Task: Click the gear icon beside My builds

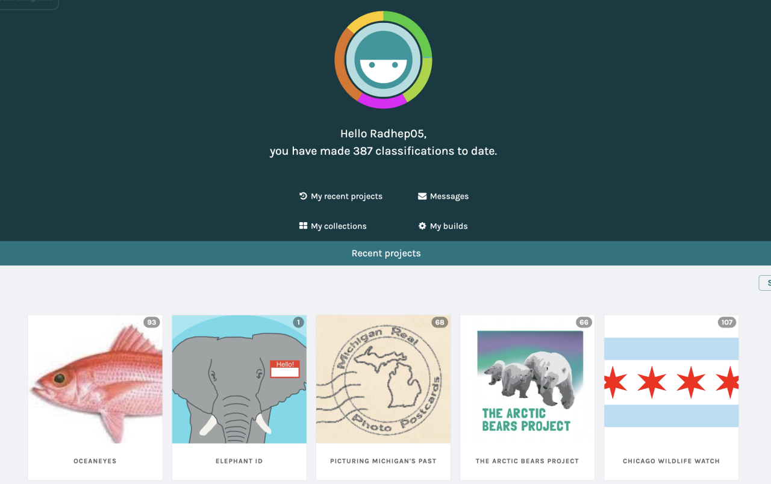Action: tap(422, 226)
